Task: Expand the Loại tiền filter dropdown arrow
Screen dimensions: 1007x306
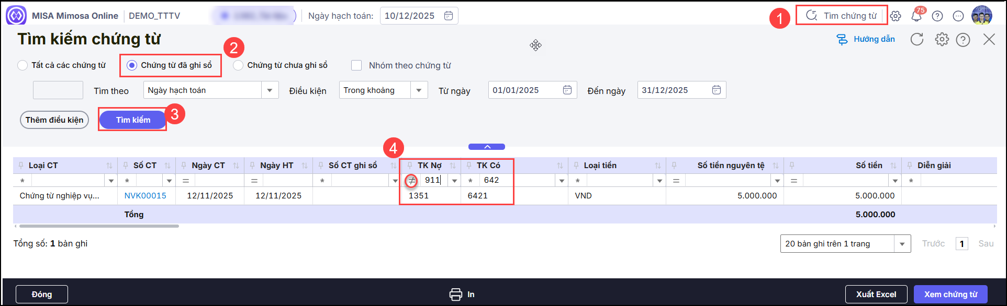Action: coord(659,181)
